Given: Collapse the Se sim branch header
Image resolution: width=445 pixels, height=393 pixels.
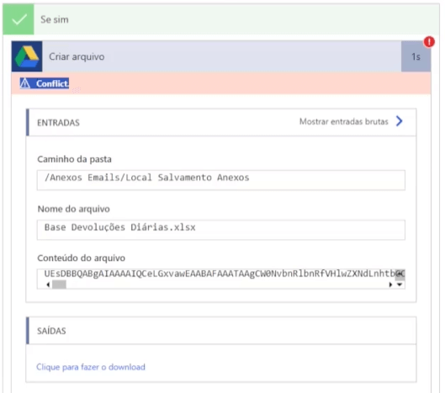Looking at the screenshot, I should coord(221,19).
